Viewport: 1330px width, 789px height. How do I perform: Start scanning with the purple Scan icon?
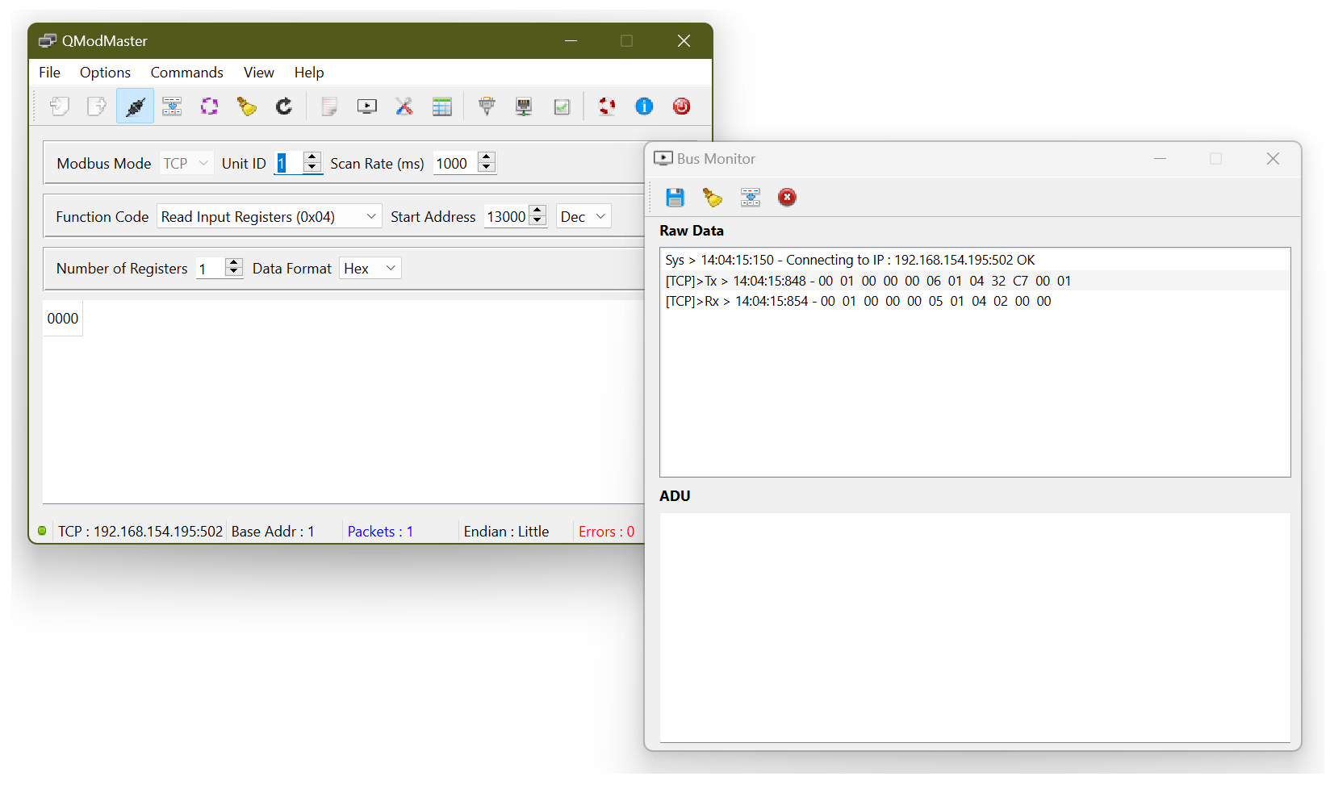click(210, 106)
